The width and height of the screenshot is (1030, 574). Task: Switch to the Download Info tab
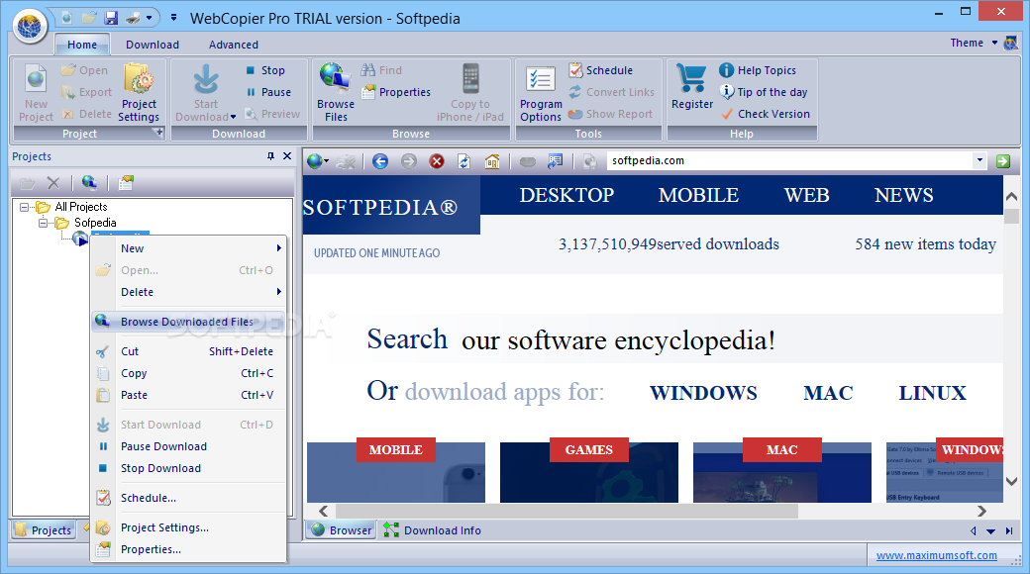[x=432, y=530]
